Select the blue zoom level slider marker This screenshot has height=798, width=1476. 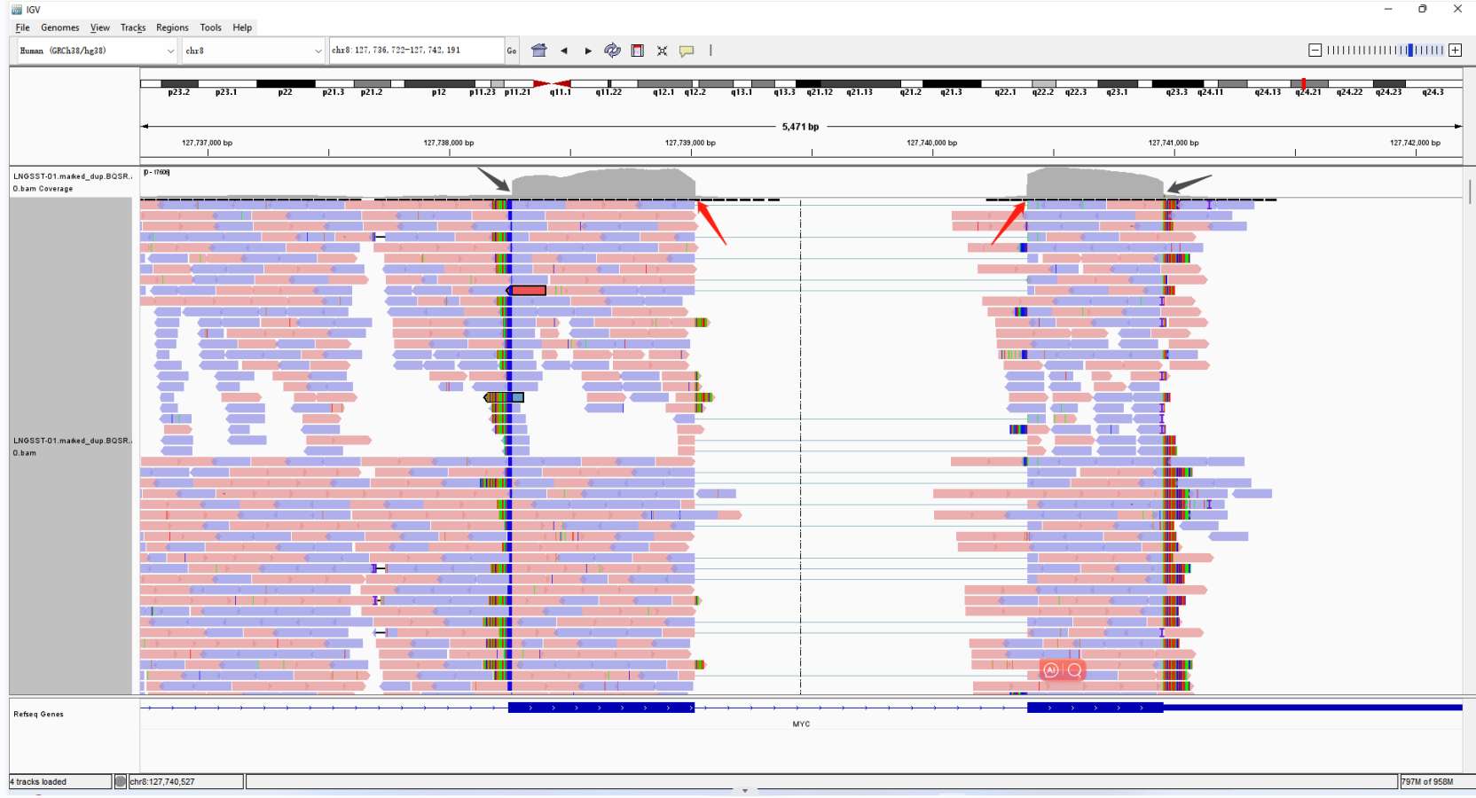[1409, 51]
